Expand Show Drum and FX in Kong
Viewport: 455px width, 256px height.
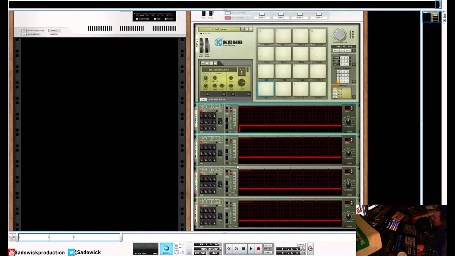[x=204, y=99]
